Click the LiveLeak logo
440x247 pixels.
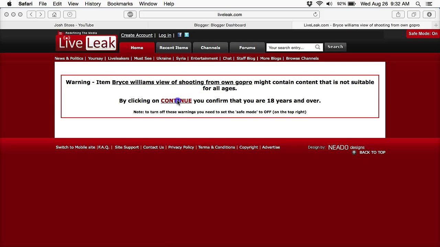(87, 41)
